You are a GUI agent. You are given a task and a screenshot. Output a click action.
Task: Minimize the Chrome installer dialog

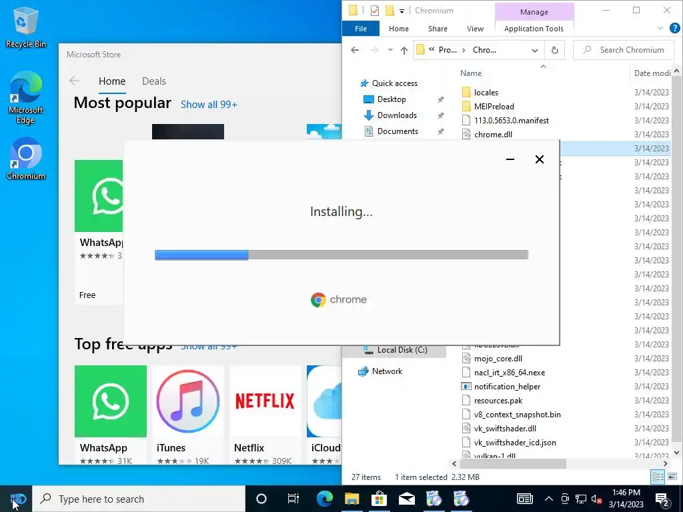[x=510, y=159]
